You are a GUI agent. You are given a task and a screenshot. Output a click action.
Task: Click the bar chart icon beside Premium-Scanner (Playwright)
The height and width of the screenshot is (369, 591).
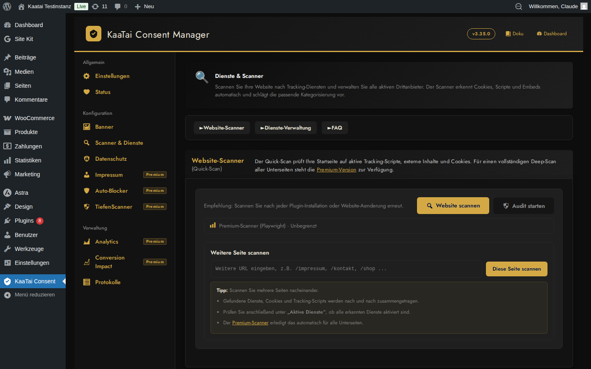(x=213, y=225)
